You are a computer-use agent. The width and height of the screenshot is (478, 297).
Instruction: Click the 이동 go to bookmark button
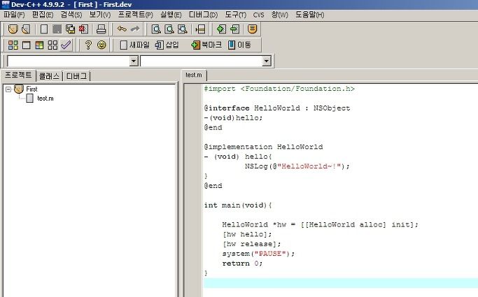pos(239,45)
